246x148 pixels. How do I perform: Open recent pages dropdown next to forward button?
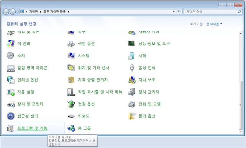tap(18, 12)
